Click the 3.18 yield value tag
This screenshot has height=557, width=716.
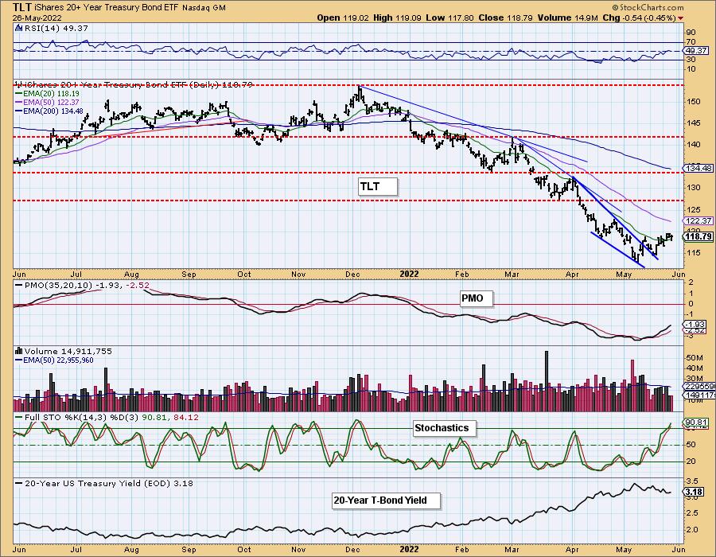coord(695,492)
